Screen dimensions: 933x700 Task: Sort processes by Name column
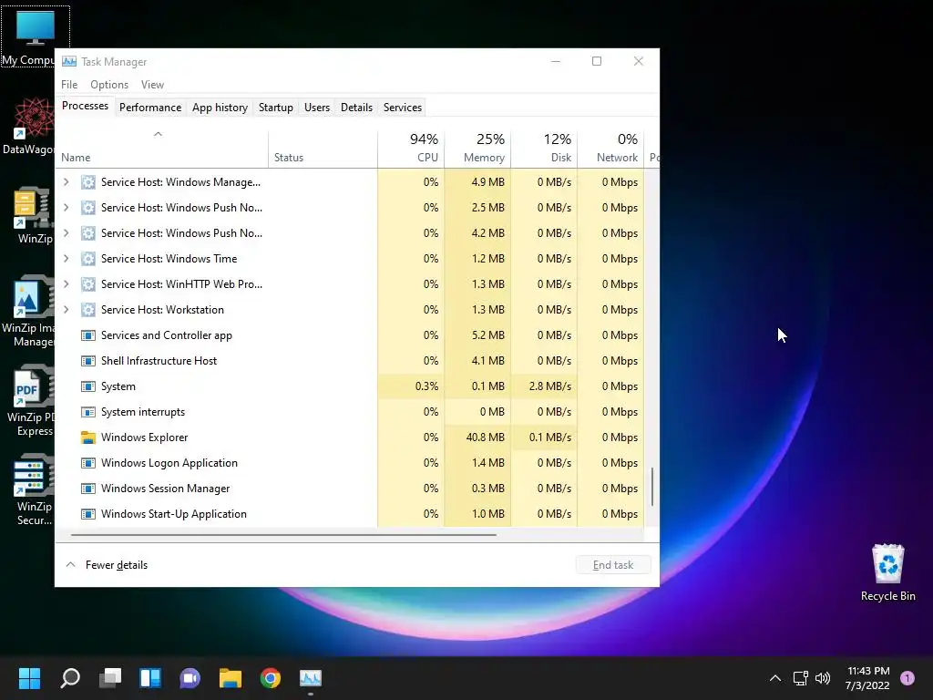(162, 149)
